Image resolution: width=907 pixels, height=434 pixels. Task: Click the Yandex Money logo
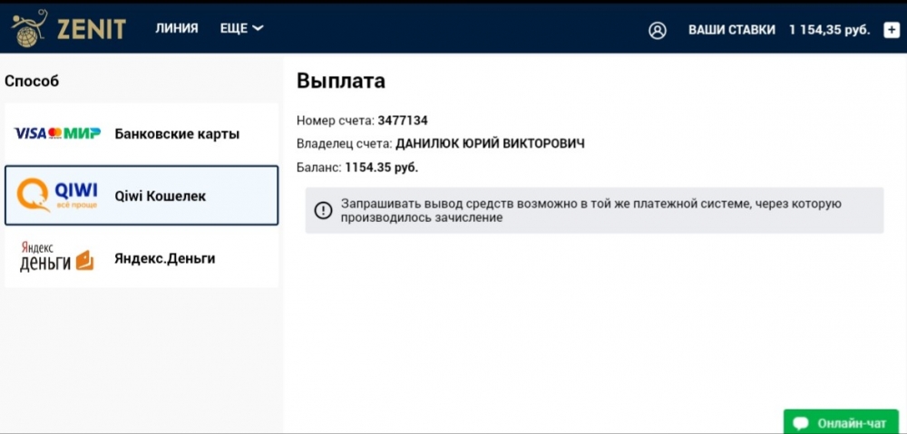[56, 258]
